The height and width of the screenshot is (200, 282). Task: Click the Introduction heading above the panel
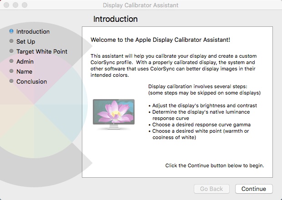click(115, 19)
